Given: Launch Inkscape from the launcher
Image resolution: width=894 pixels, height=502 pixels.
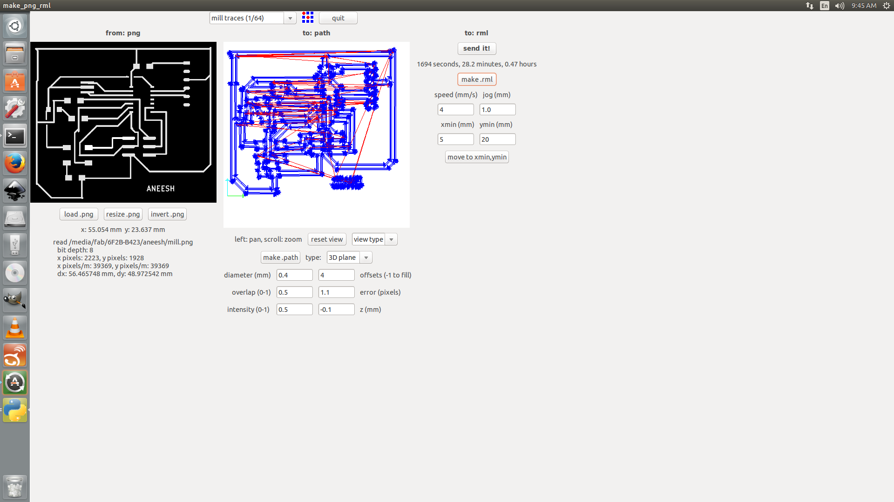Looking at the screenshot, I should click(x=15, y=191).
